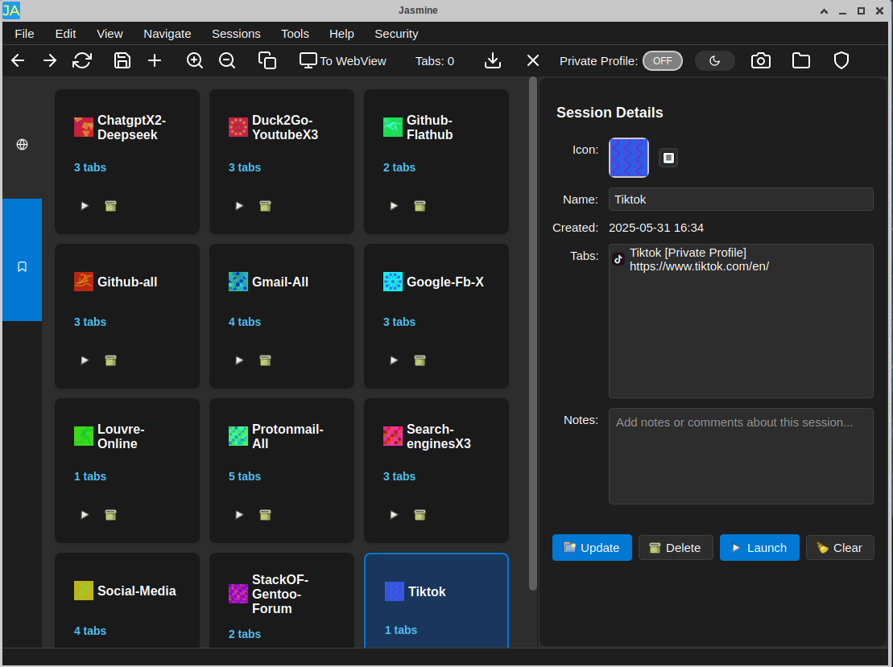Launch Github-all session play icon
Screen dimensions: 893x667
85,360
